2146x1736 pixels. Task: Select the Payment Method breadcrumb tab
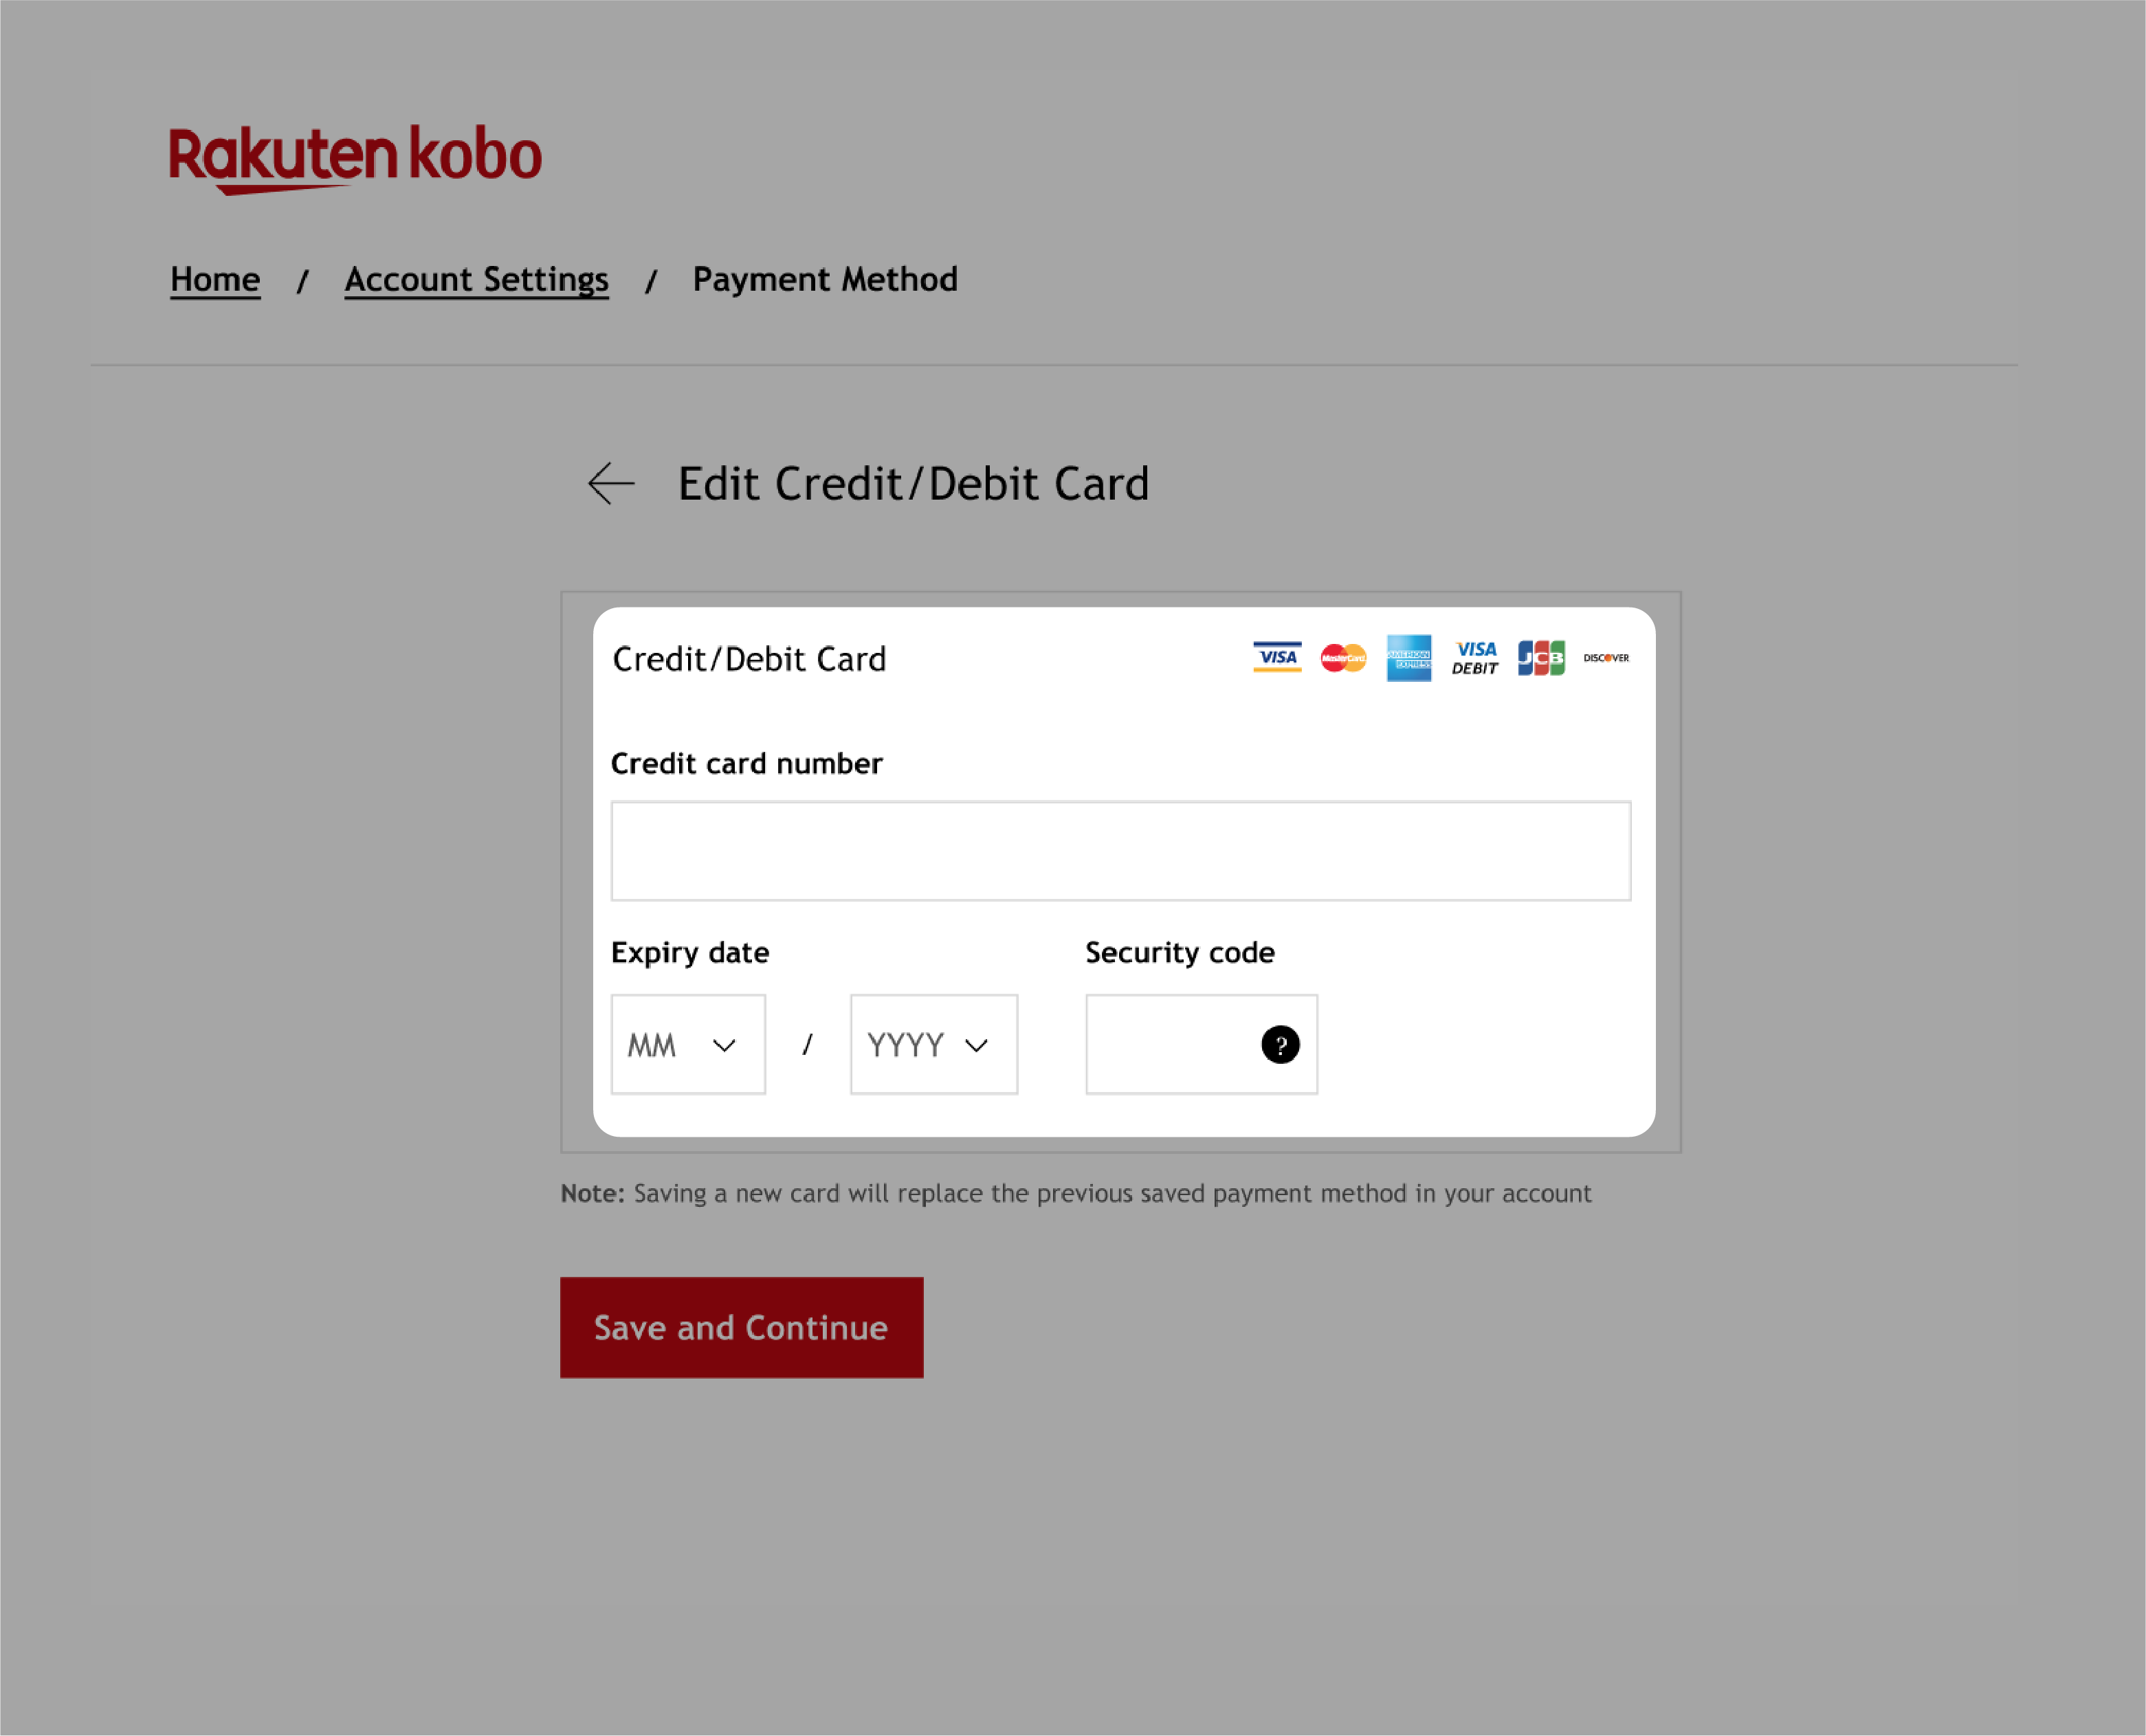point(826,278)
